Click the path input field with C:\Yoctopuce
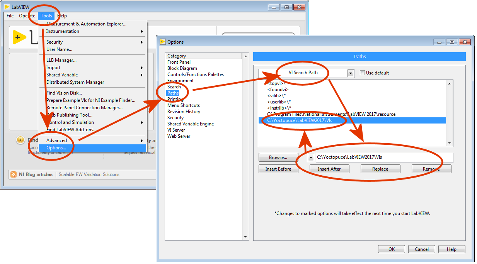Screen dimensions: 477x264 [x=384, y=157]
